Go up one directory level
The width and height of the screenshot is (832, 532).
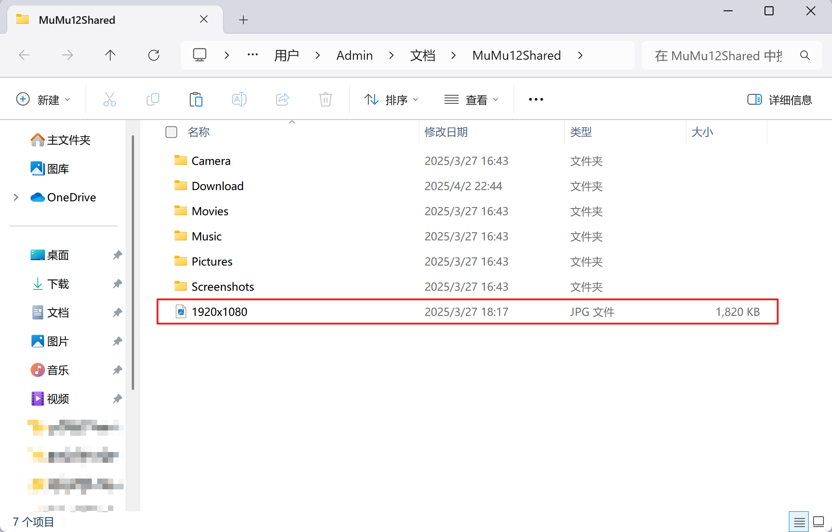(110, 55)
